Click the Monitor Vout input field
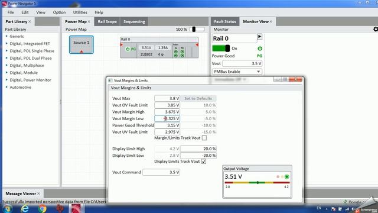378x213 pixels. pyautogui.click(x=242, y=63)
